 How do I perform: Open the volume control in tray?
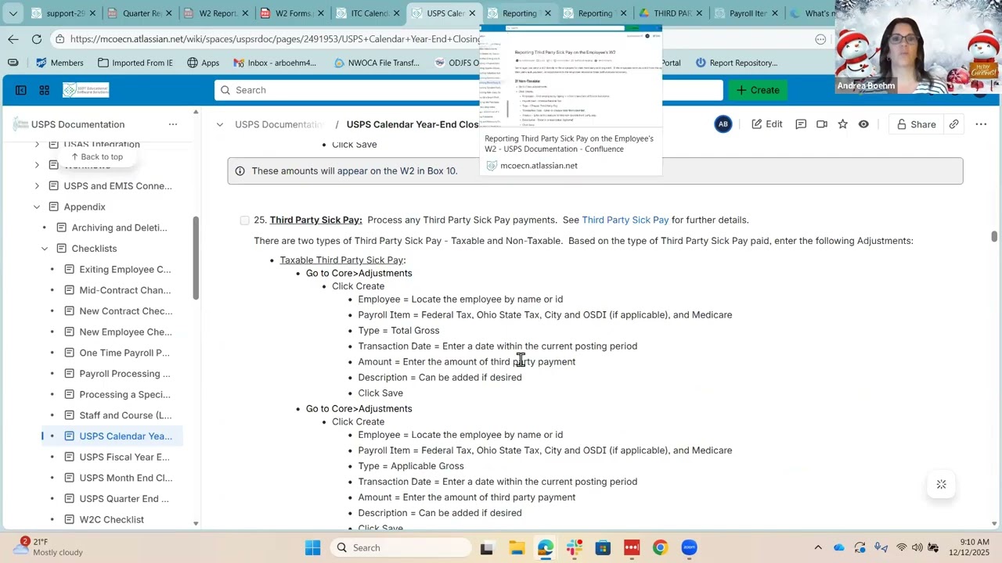pyautogui.click(x=917, y=547)
